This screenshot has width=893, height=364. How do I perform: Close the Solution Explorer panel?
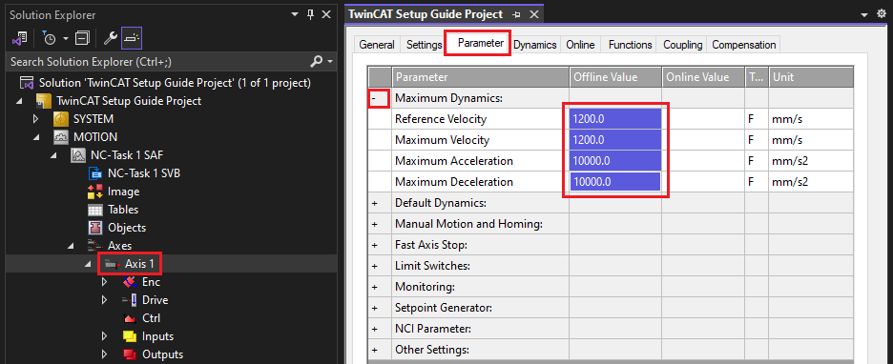pos(326,15)
